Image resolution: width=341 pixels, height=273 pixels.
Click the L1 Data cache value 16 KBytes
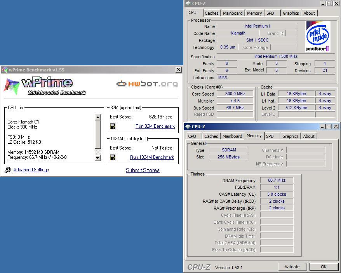[x=296, y=94]
